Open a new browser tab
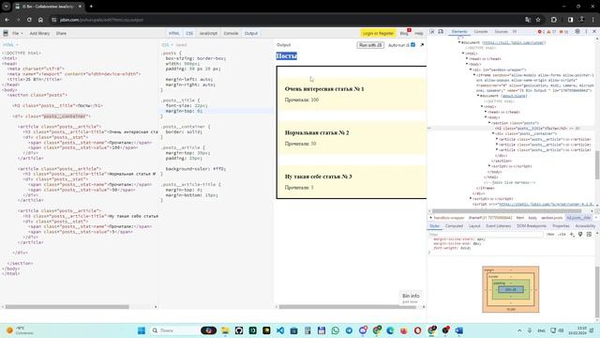This screenshot has height=338, width=600. click(91, 7)
